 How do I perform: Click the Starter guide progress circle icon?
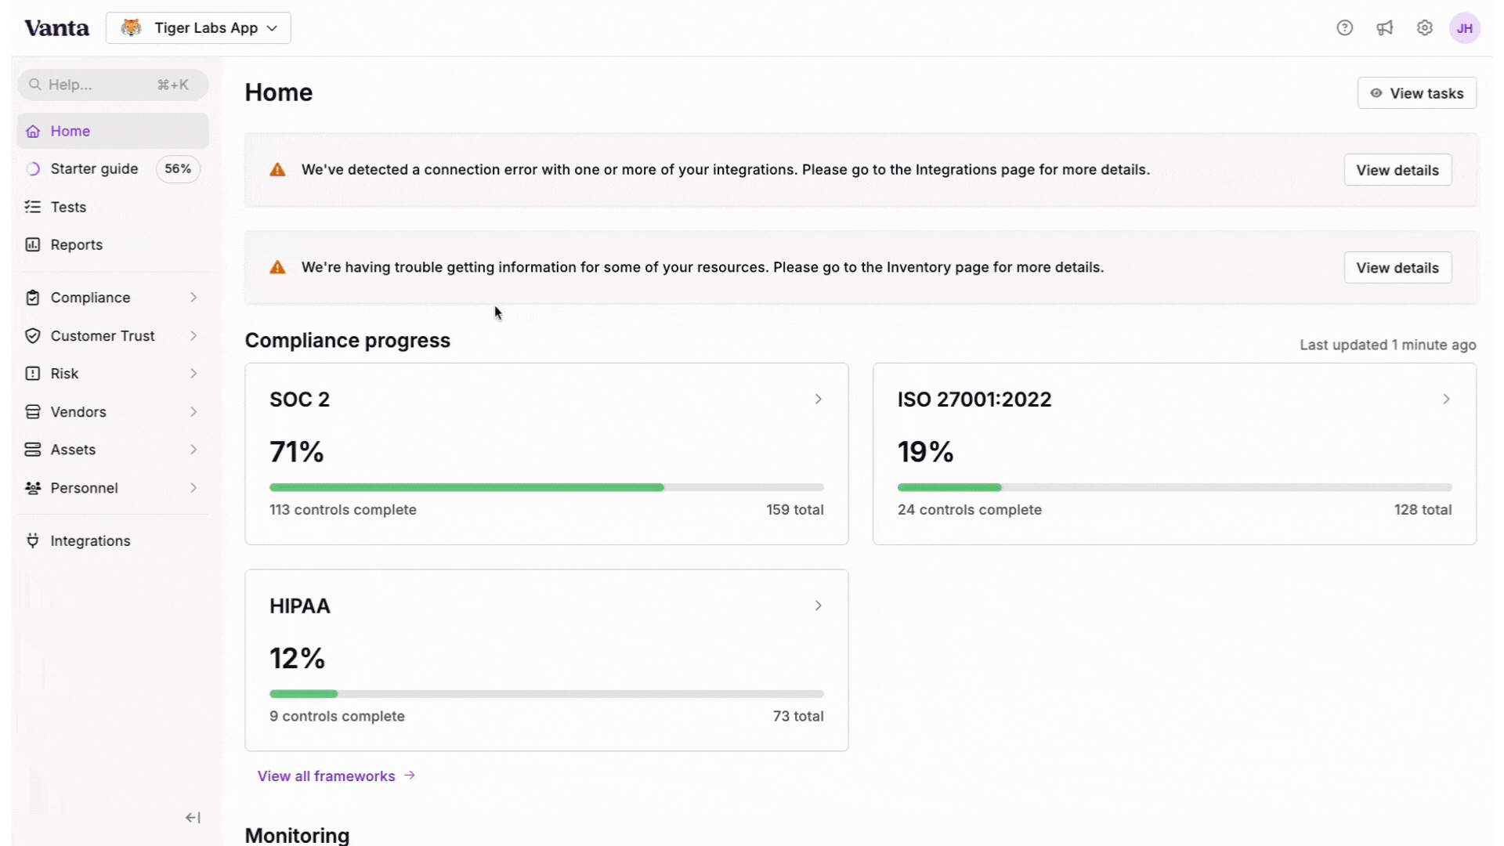[33, 169]
